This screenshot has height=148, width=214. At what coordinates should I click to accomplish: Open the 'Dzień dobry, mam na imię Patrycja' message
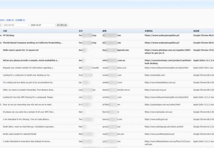point(29,127)
